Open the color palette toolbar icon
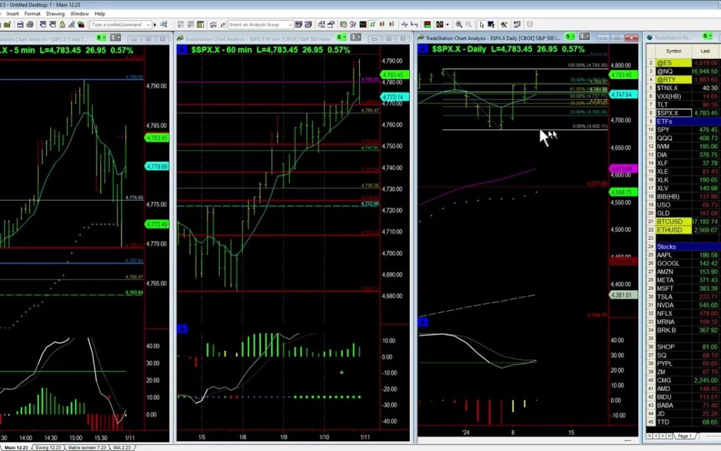This screenshot has width=721, height=451. click(x=439, y=25)
